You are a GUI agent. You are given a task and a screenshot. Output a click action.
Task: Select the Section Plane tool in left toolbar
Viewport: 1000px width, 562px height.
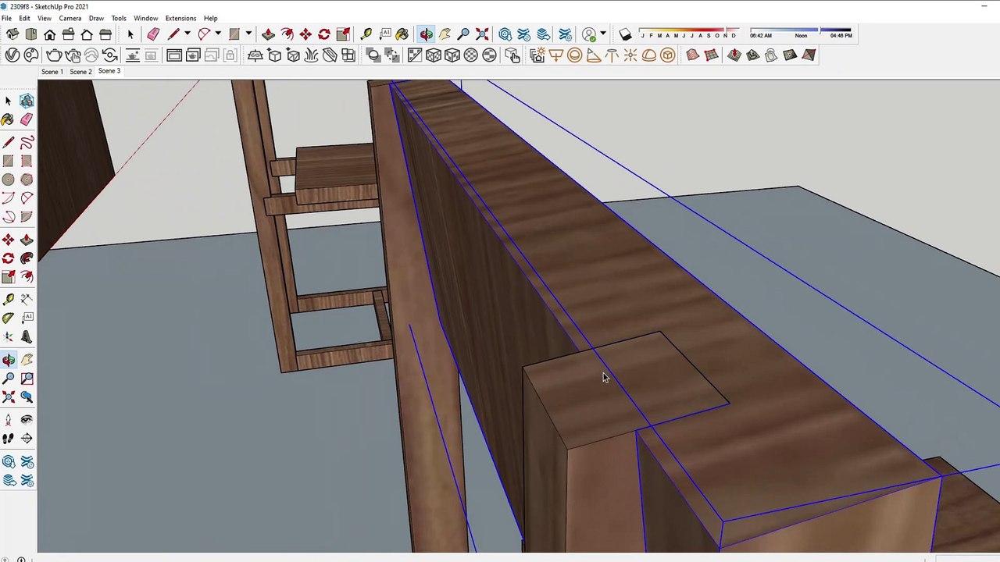27,438
